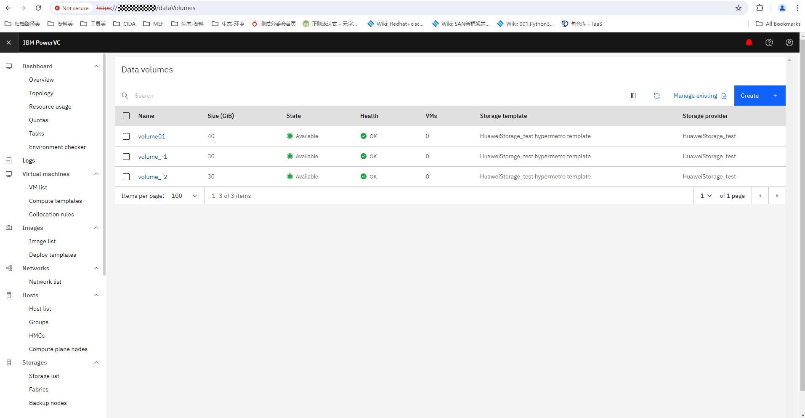Click the Create button
The image size is (805, 418).
pos(760,96)
